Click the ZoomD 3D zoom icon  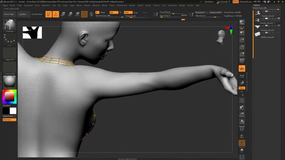pos(242,115)
